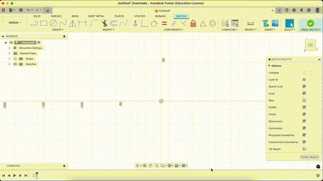Open timeline settings gear

point(318,176)
